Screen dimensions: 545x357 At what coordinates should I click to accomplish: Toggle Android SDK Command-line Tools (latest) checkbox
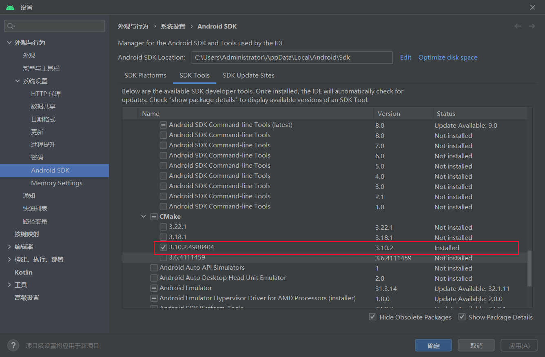pyautogui.click(x=163, y=125)
